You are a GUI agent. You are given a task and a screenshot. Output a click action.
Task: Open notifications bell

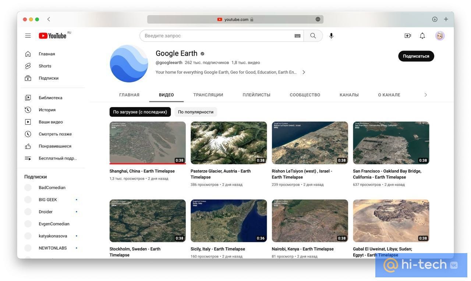click(422, 36)
